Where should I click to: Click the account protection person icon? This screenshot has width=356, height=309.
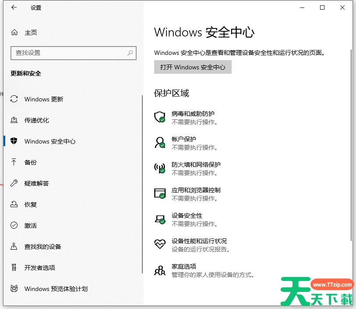tap(159, 142)
